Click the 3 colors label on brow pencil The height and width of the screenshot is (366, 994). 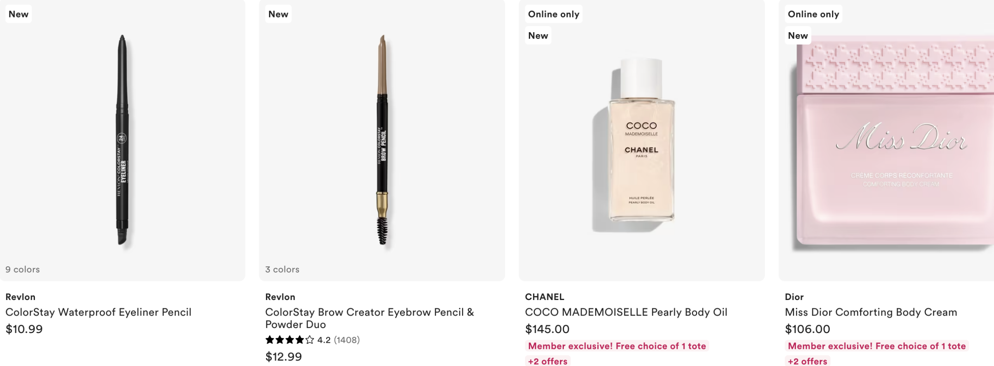pyautogui.click(x=282, y=269)
